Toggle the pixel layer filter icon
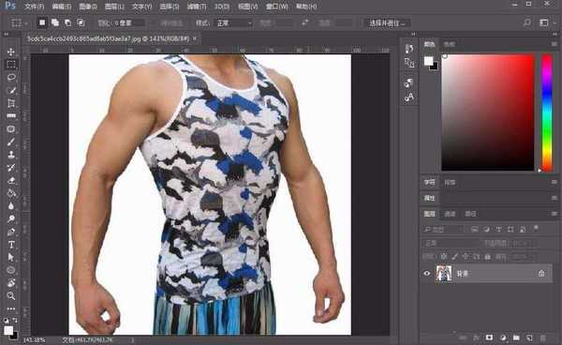This screenshot has height=345, width=562. click(475, 229)
